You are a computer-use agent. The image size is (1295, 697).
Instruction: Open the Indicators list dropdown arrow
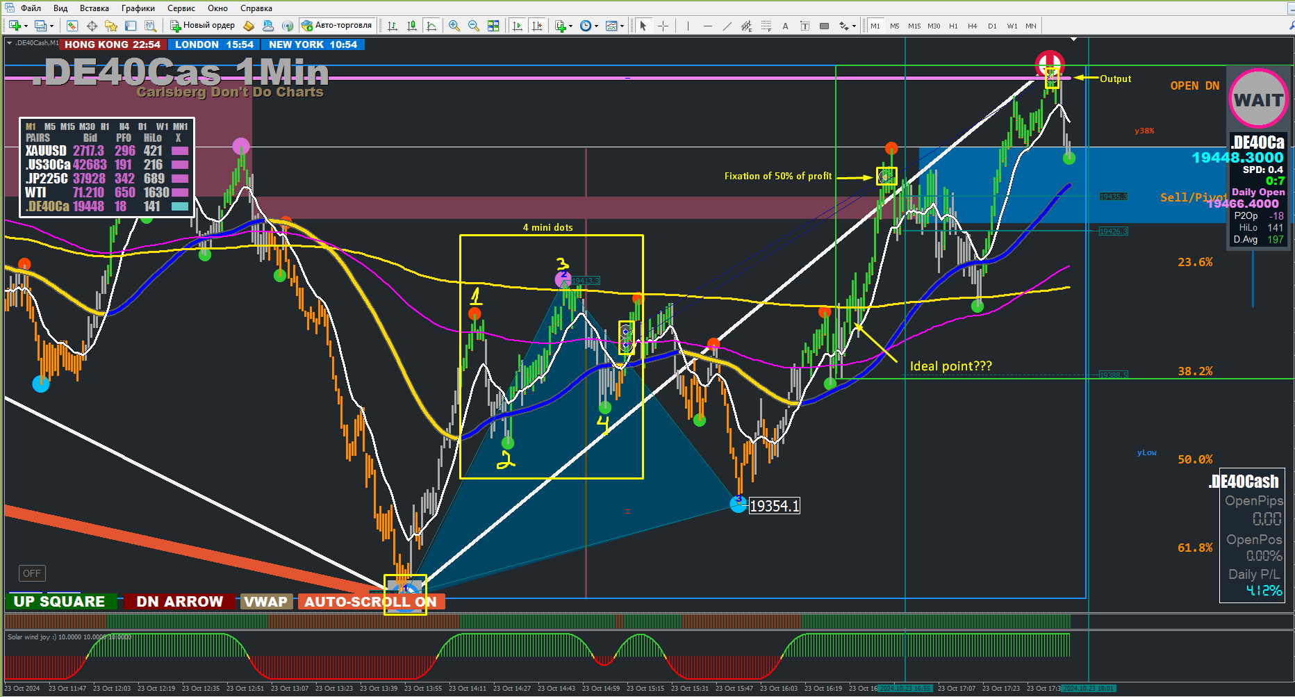570,26
